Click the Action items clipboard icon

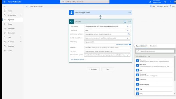(x=5, y=15)
